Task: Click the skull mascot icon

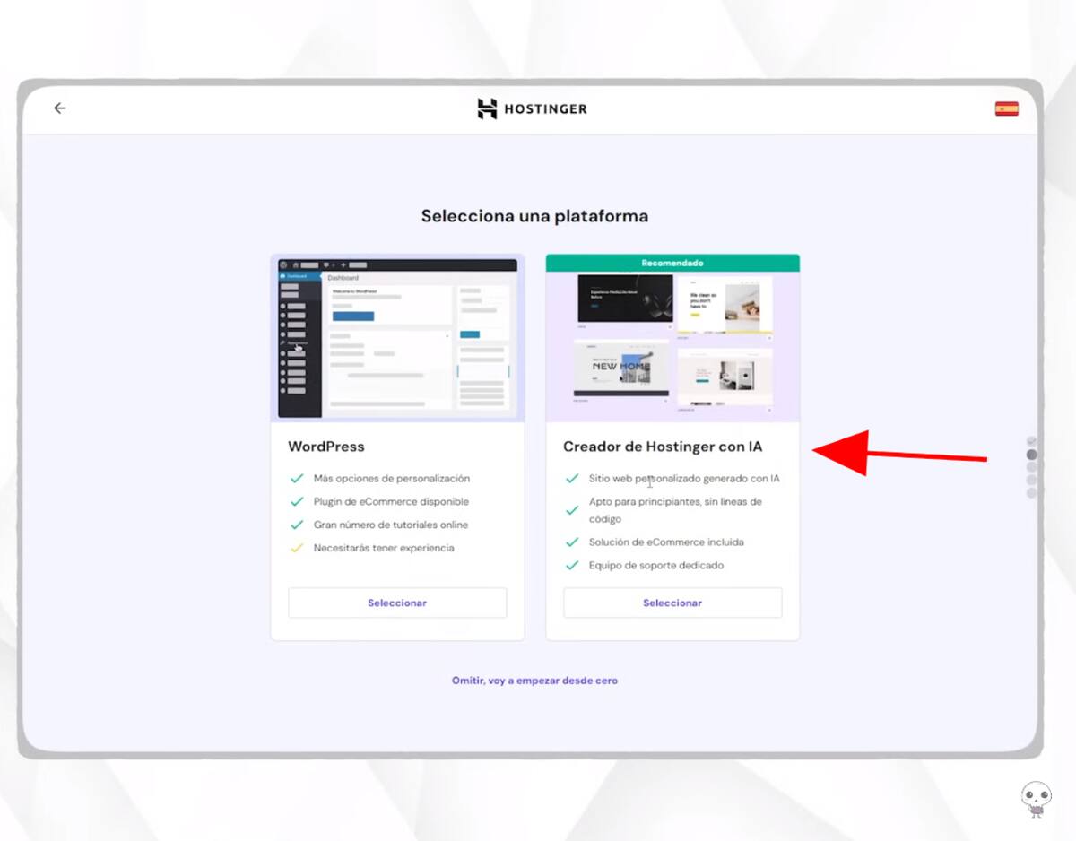Action: point(1035,797)
